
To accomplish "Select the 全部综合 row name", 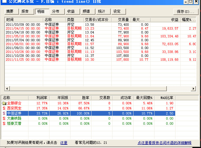I will (14, 103).
